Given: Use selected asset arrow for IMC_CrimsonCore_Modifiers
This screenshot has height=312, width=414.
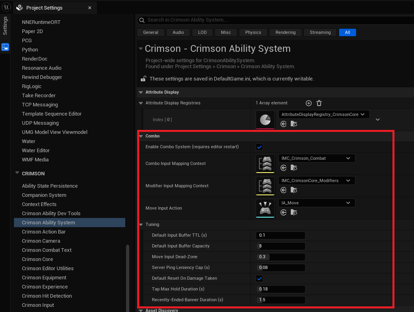Looking at the screenshot, I should pyautogui.click(x=283, y=190).
